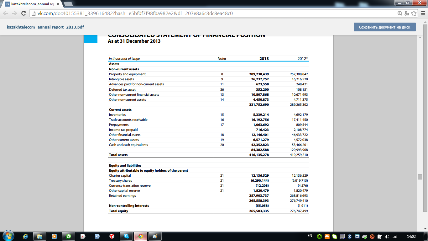Screen dimensions: 428x241
Task: Click Trade accounts receivable label
Action: 128,120
